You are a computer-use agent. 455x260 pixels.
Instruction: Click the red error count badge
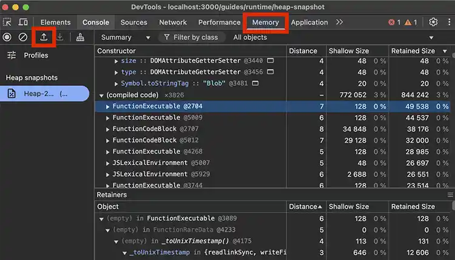[x=394, y=22]
